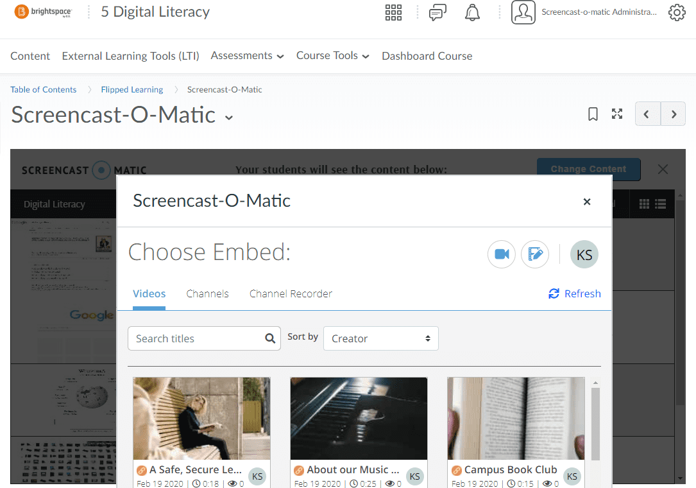The width and height of the screenshot is (696, 488).
Task: Open the message alerts chat icon
Action: [x=437, y=12]
